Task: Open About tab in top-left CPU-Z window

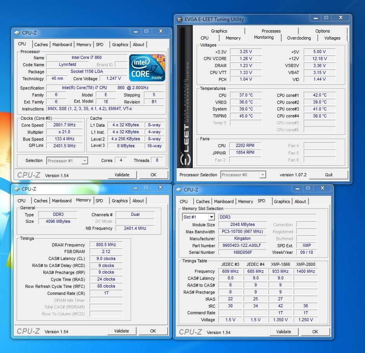Action: pyautogui.click(x=138, y=45)
